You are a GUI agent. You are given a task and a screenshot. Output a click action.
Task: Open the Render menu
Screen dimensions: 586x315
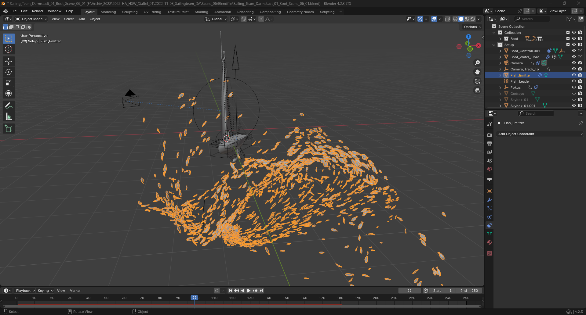[38, 11]
